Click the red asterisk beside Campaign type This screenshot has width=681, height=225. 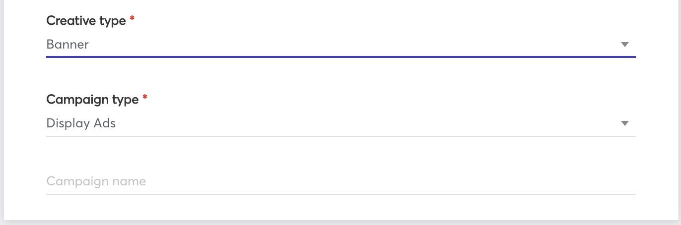pos(145,97)
